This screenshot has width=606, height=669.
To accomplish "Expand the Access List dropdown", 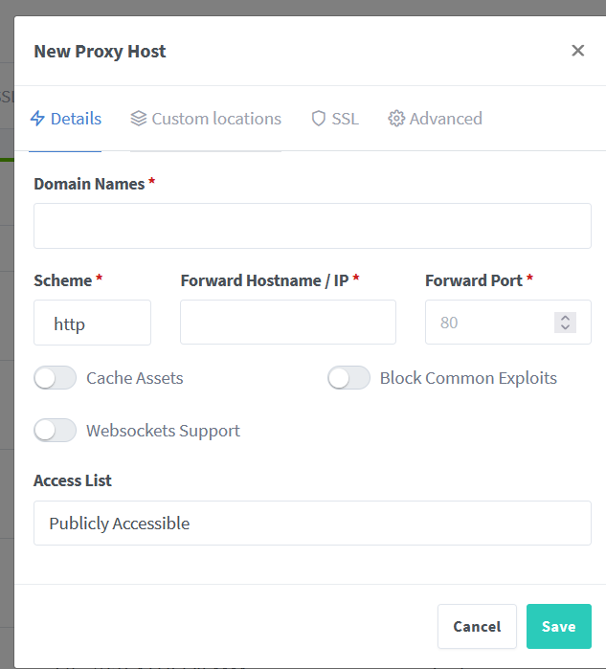I will 312,524.
